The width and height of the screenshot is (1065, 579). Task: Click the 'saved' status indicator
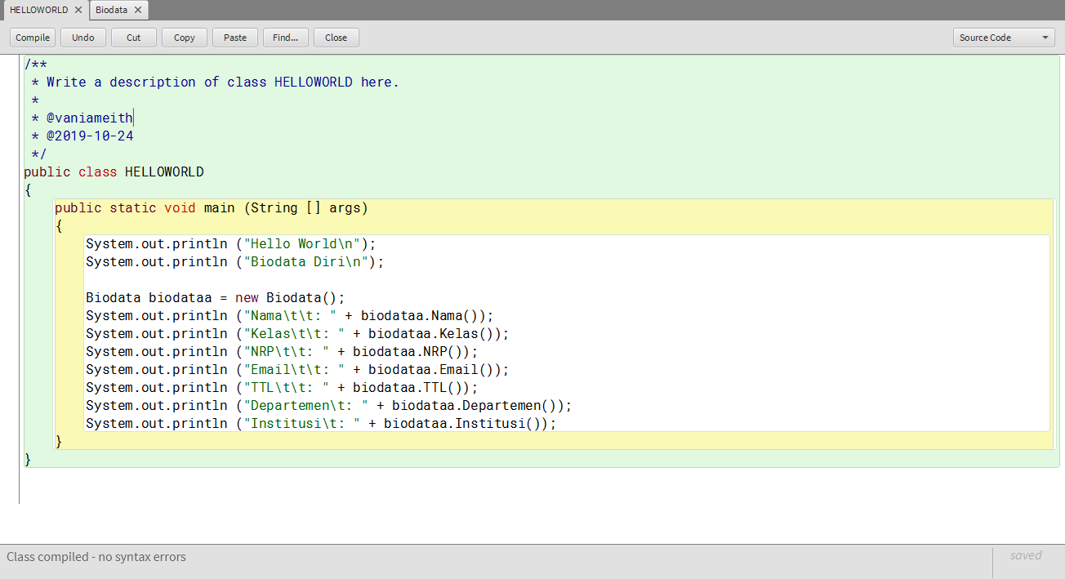pos(1026,555)
